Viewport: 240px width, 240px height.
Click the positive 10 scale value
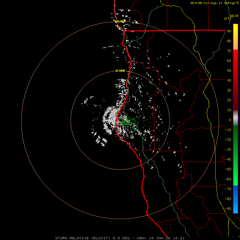pyautogui.click(x=229, y=110)
